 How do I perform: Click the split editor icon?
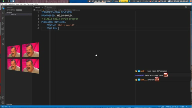pyautogui.click(x=186, y=7)
